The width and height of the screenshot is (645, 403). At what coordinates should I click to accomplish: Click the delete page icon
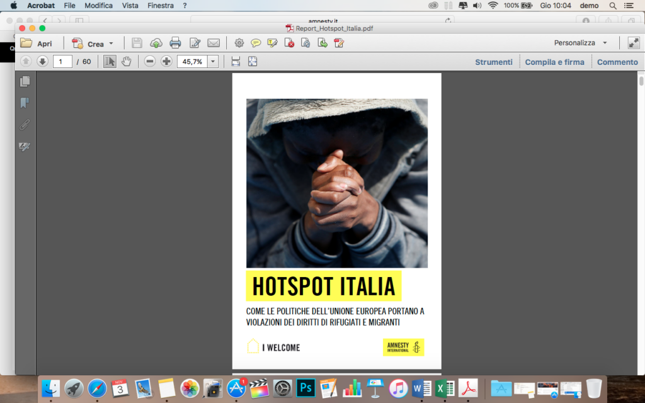pyautogui.click(x=289, y=43)
